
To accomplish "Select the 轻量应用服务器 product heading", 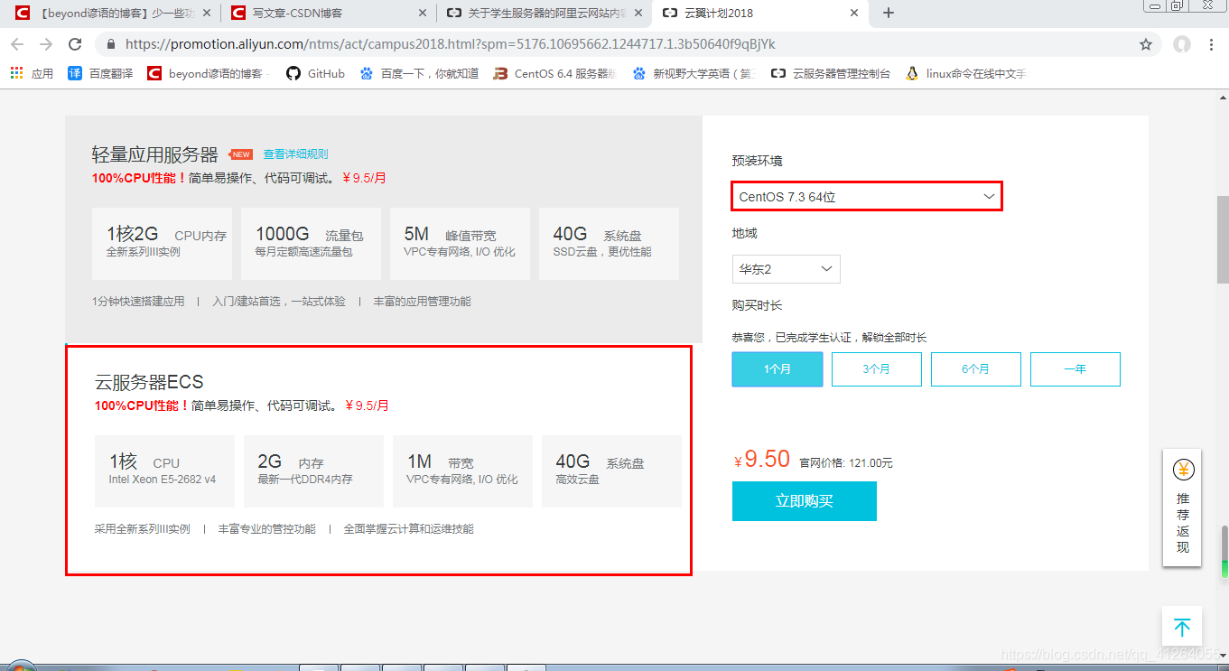I will click(x=154, y=154).
